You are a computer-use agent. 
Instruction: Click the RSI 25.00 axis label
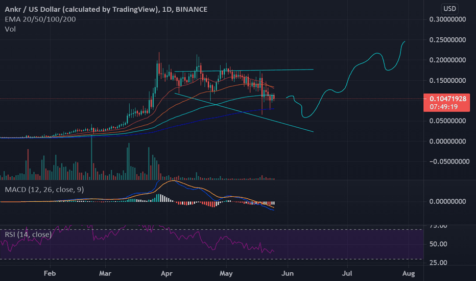[438, 263]
